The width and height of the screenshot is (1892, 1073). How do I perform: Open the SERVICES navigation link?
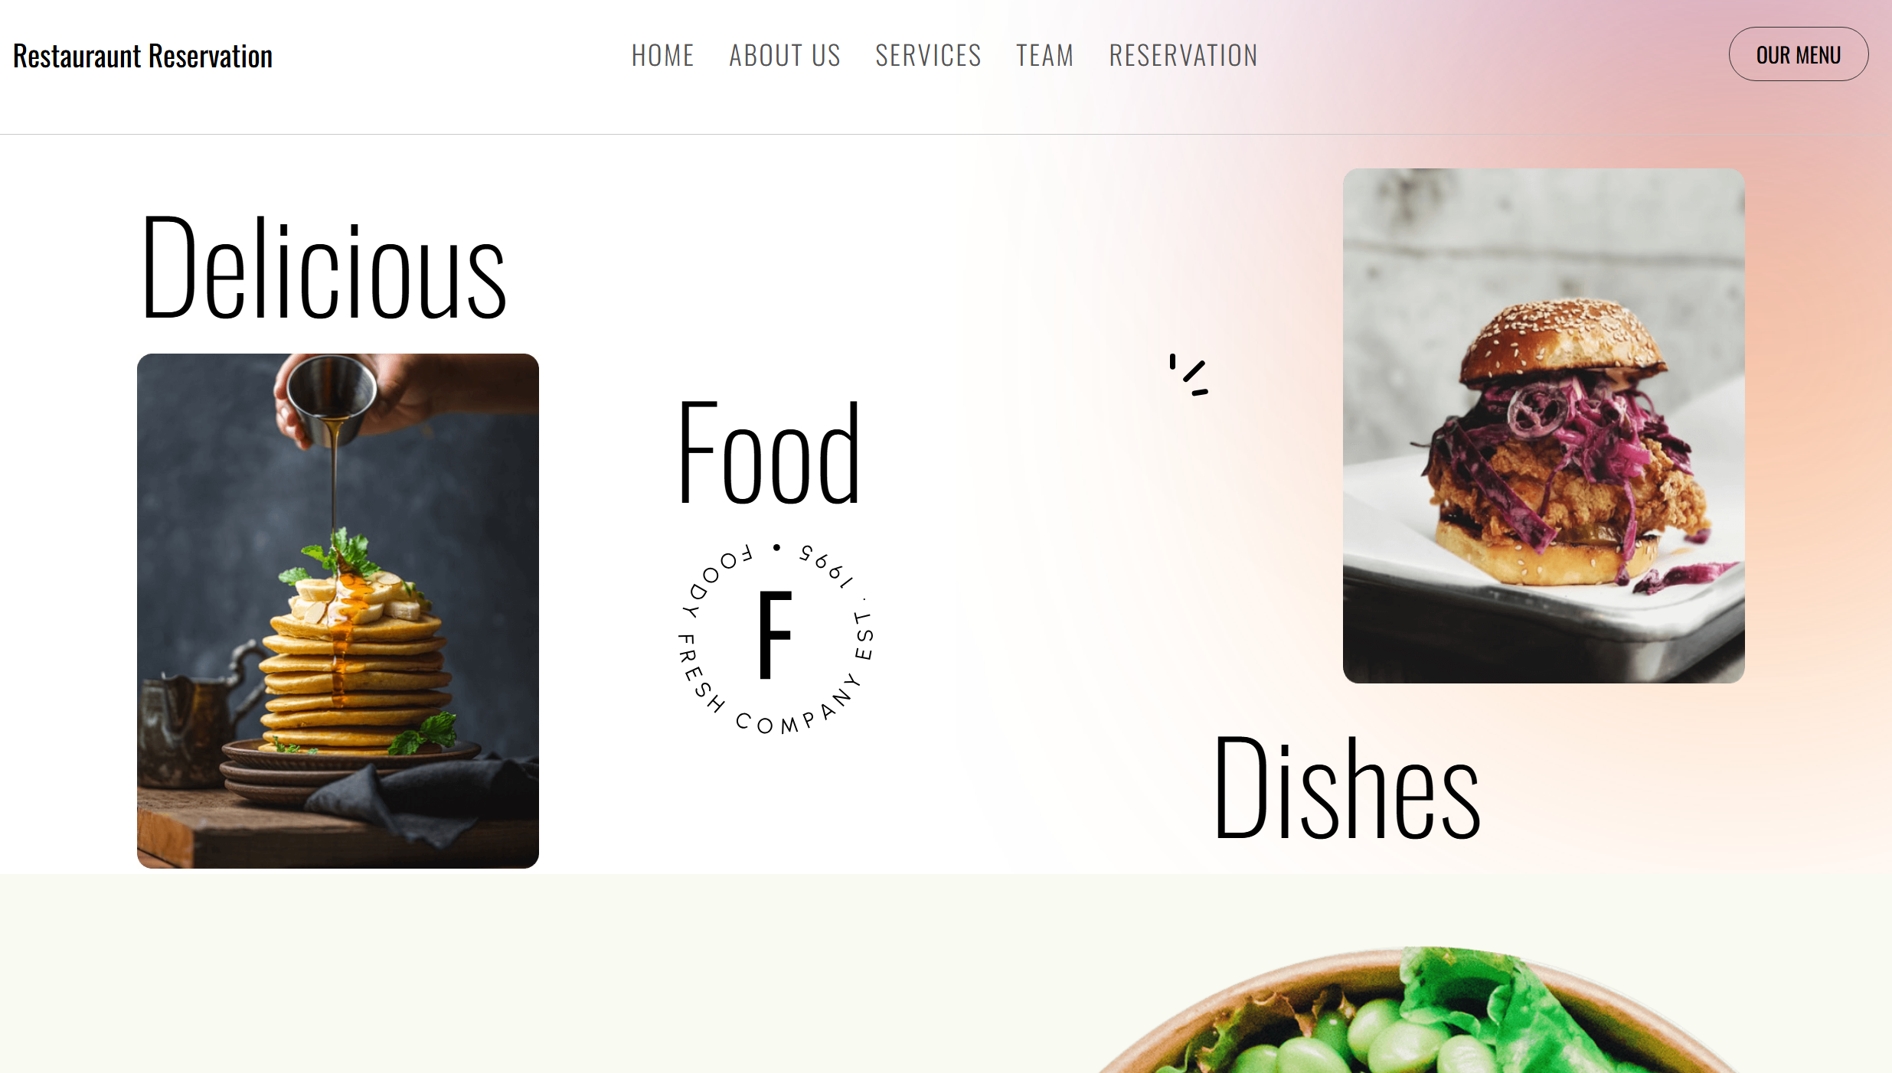point(928,55)
